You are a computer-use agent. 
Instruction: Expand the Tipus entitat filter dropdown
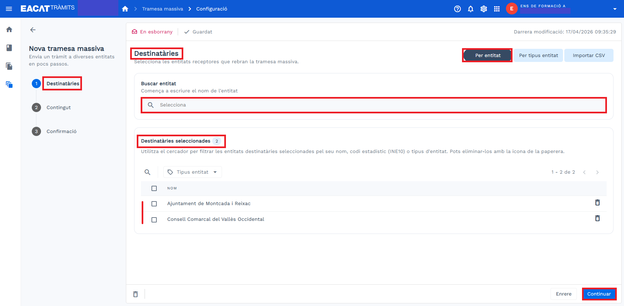point(192,172)
